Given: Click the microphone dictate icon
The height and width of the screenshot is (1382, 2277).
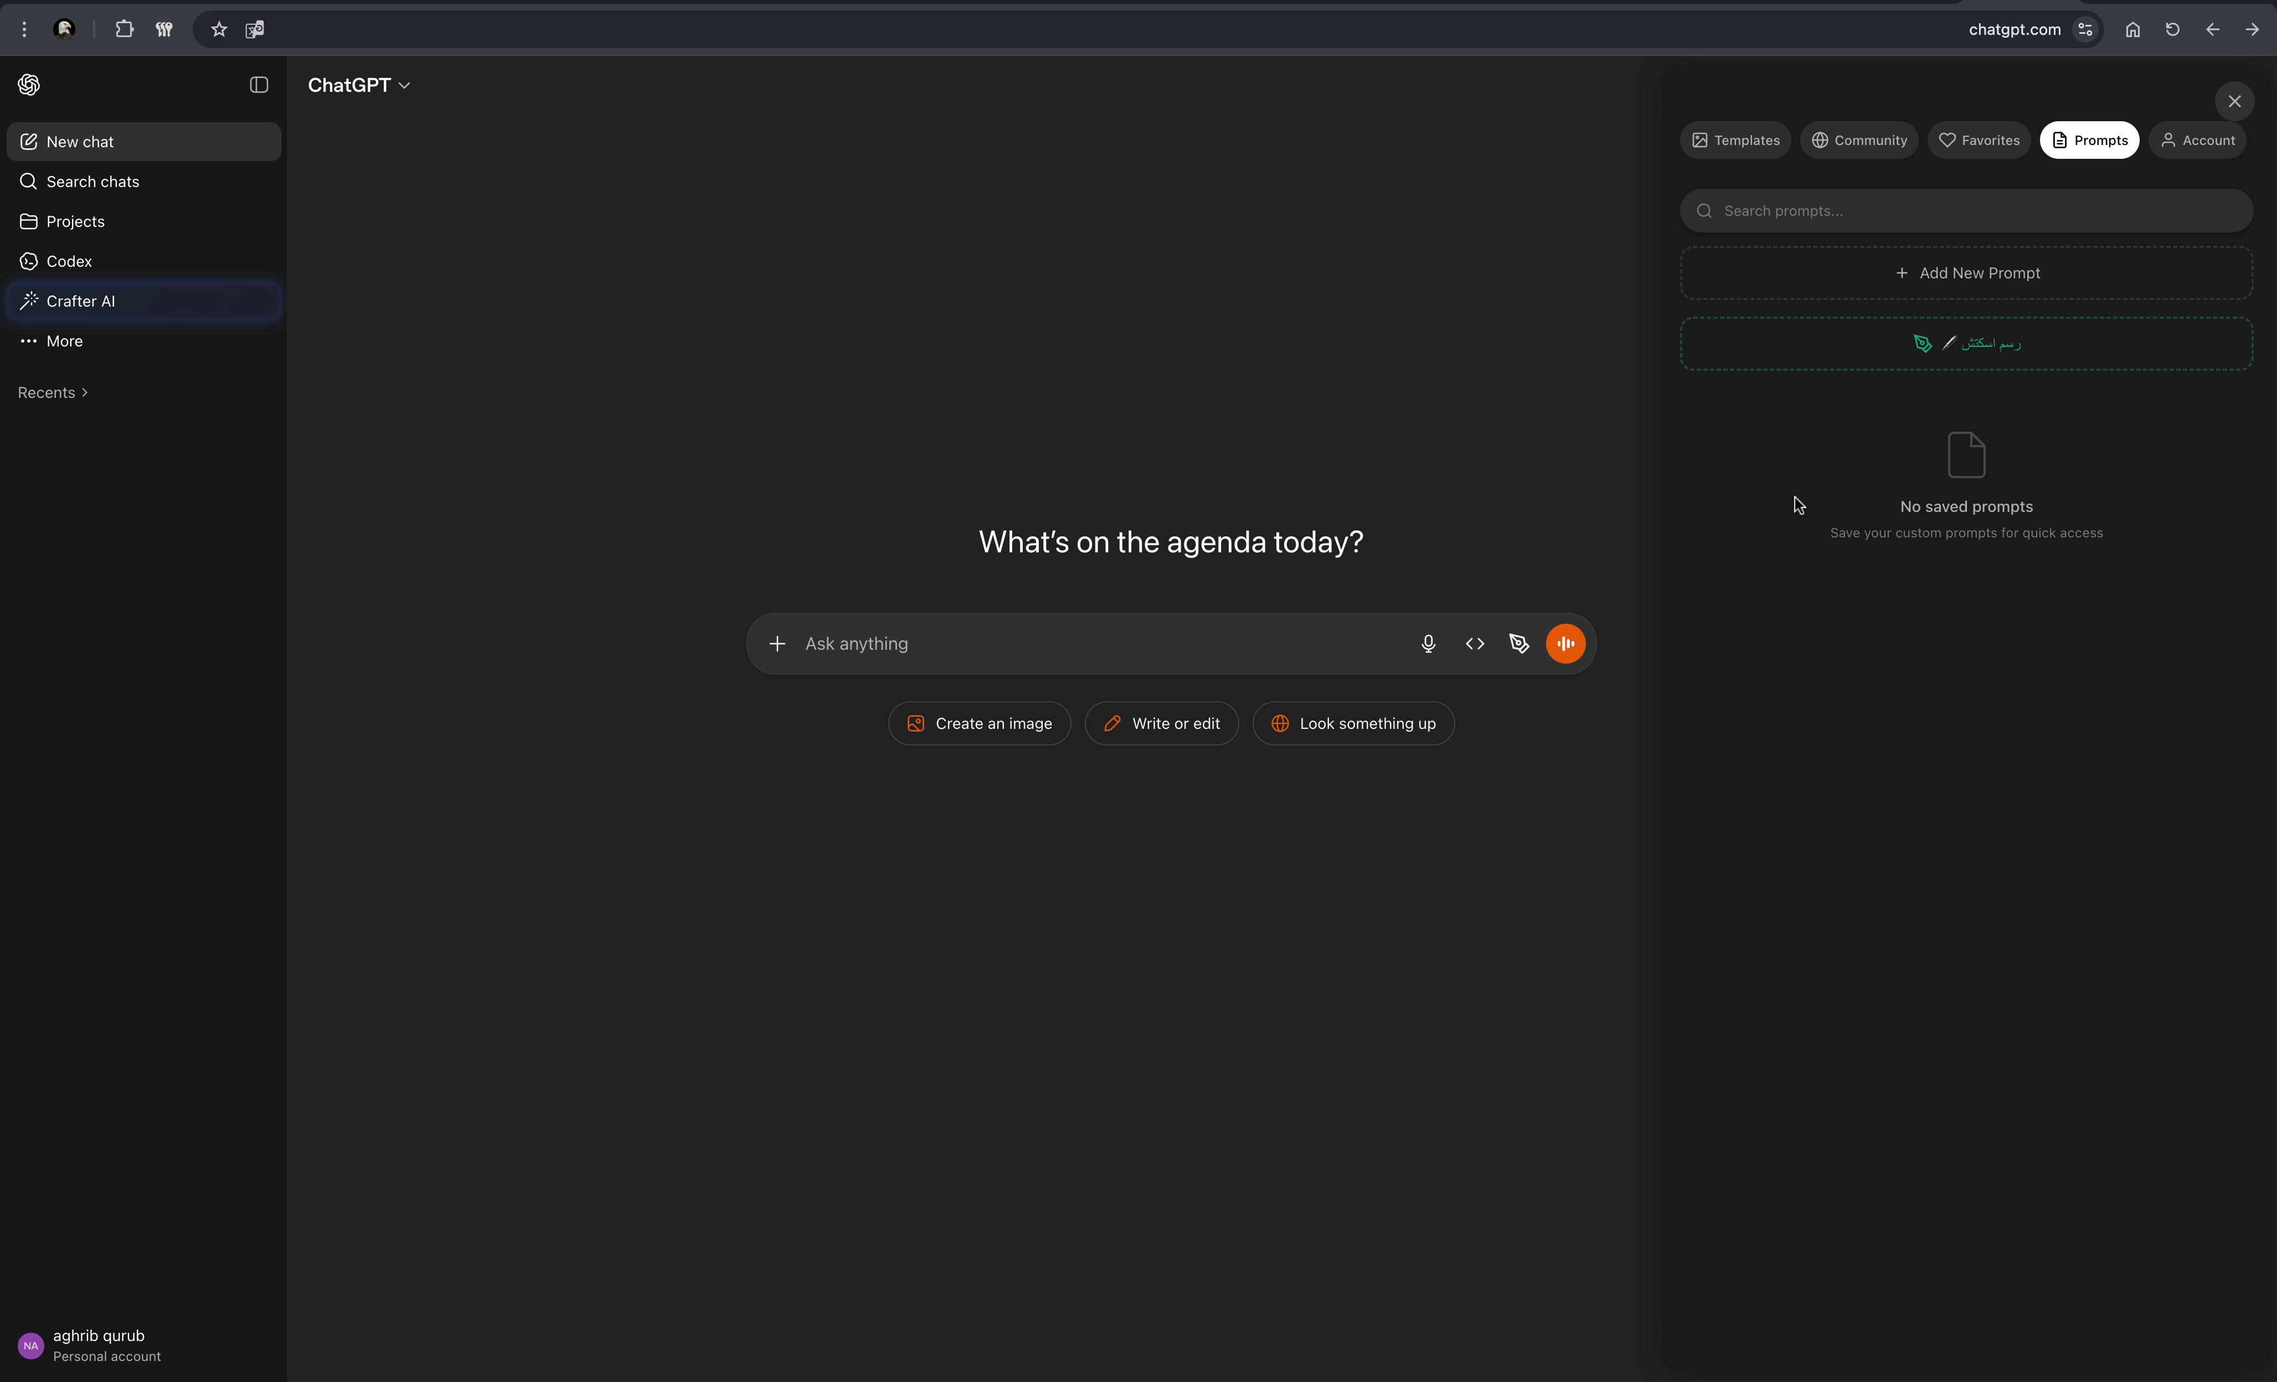Looking at the screenshot, I should (x=1428, y=644).
